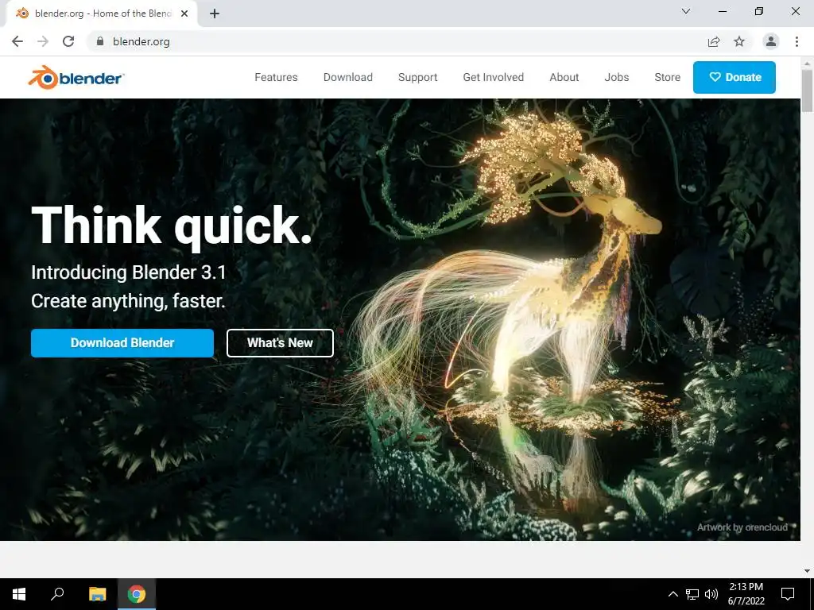
Task: Click the Introducing Blender 3.1 text
Action: click(x=129, y=272)
